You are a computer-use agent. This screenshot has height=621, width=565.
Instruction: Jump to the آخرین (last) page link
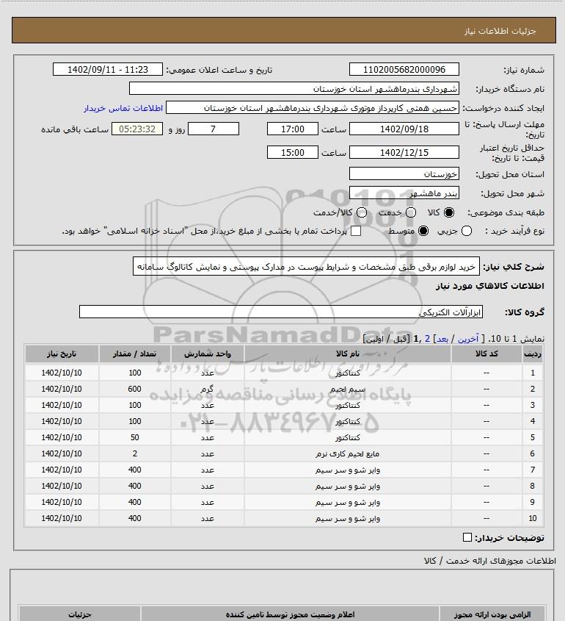point(468,339)
